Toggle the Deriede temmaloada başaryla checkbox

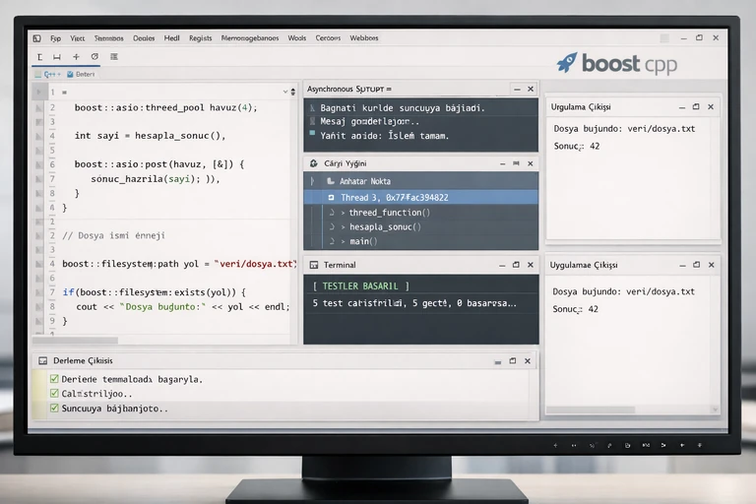click(x=54, y=379)
